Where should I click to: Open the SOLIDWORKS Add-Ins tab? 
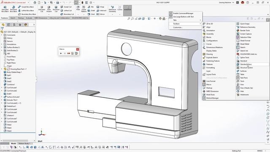click(x=80, y=18)
